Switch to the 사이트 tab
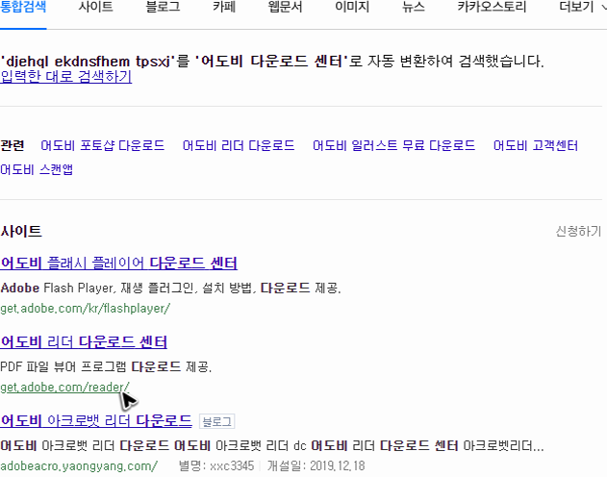Viewport: 607px width, 477px height. (95, 7)
